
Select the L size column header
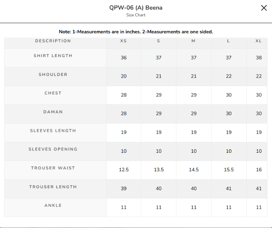228,41
